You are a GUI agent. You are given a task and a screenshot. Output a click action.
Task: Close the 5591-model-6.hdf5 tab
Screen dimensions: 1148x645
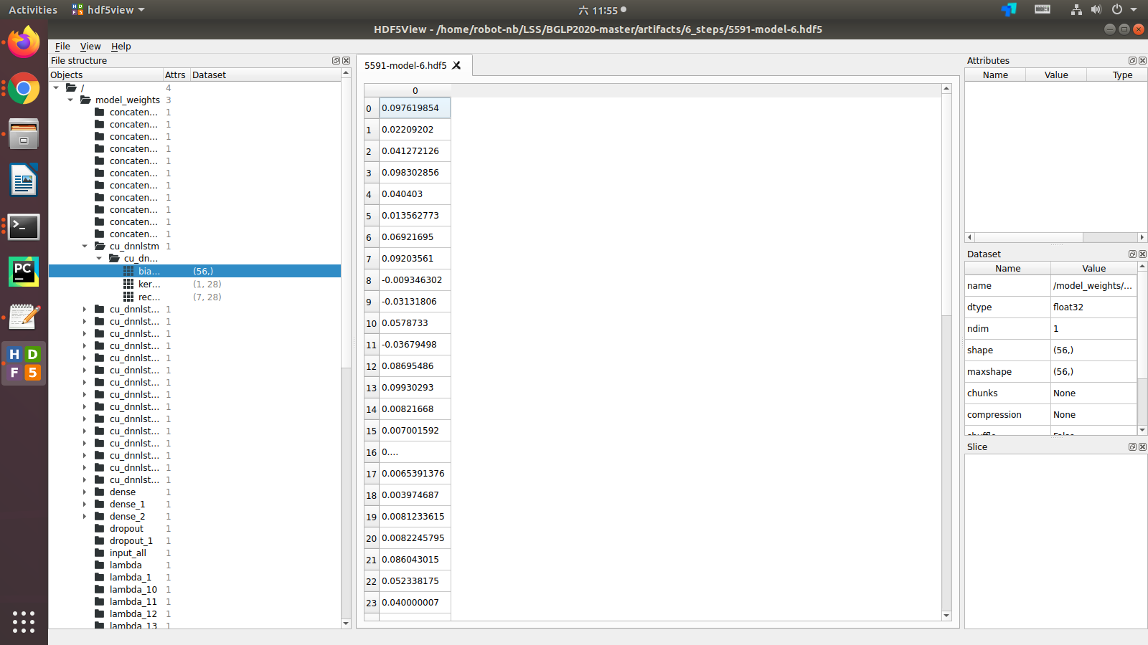point(456,64)
